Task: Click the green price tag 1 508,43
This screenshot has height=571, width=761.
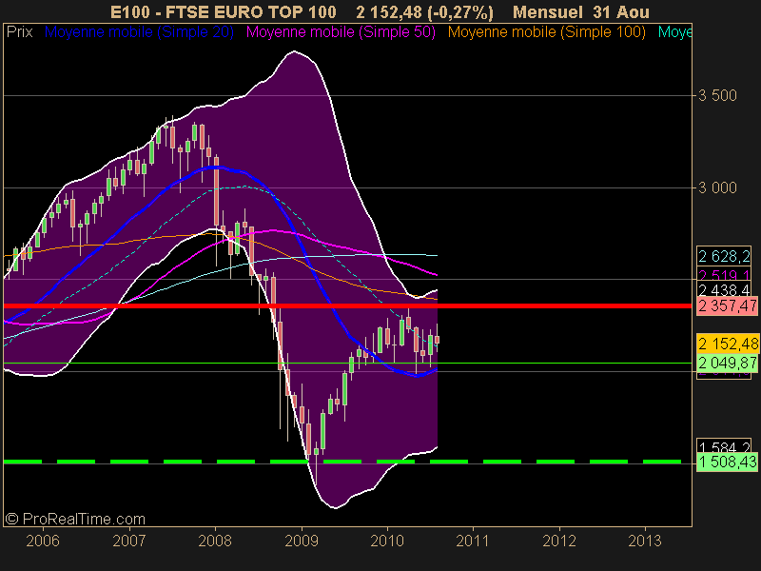Action: pos(727,462)
